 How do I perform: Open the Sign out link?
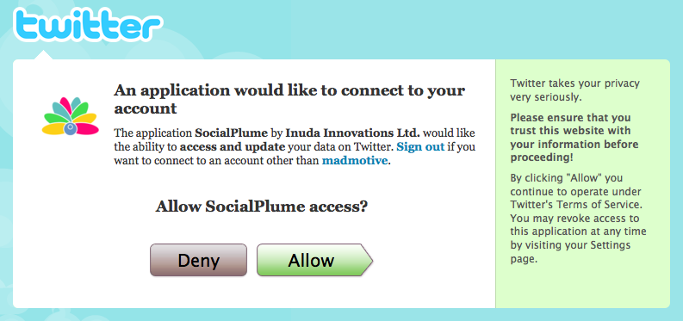click(420, 146)
